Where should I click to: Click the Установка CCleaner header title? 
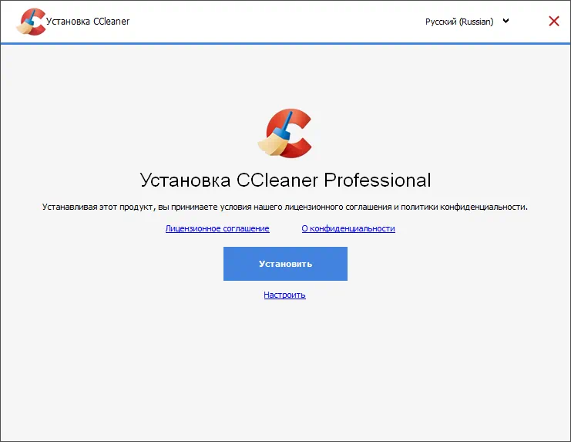[88, 22]
